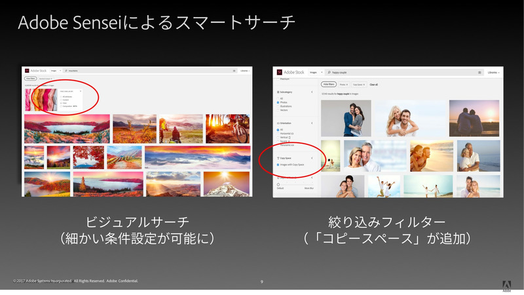The height and width of the screenshot is (295, 524).
Task: Check Illustrations under Subcategory
Action: pos(278,106)
